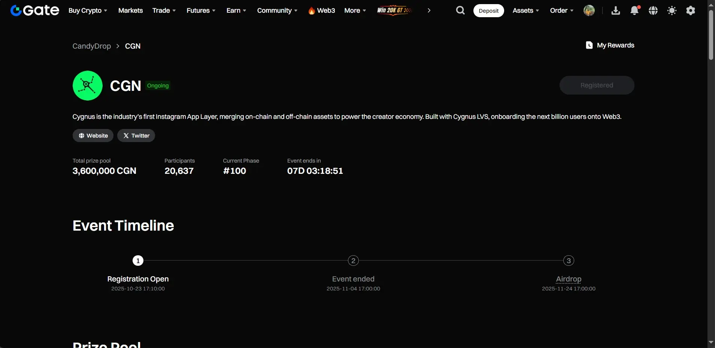Click the Event Timeline heading

pos(123,225)
